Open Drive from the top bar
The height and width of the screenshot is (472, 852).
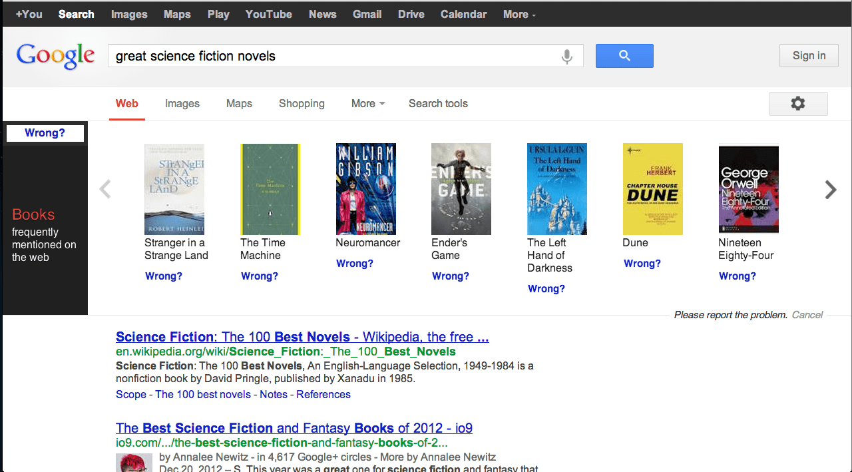(x=411, y=14)
